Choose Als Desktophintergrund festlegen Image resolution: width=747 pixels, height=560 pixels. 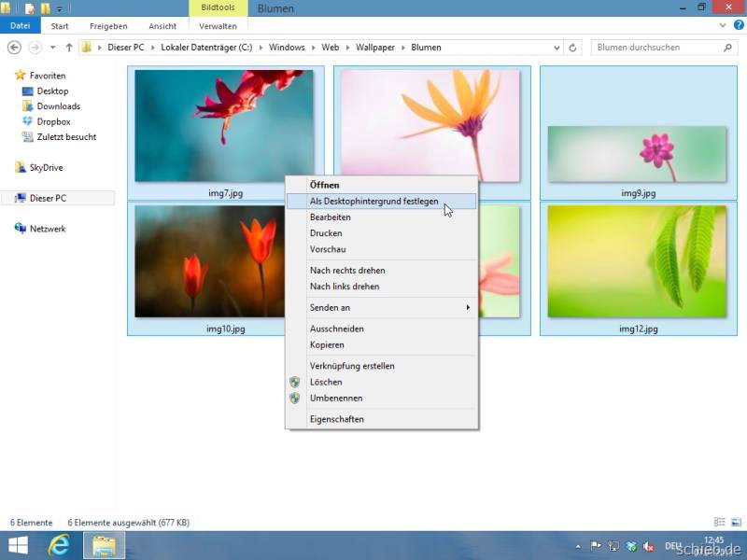coord(373,201)
